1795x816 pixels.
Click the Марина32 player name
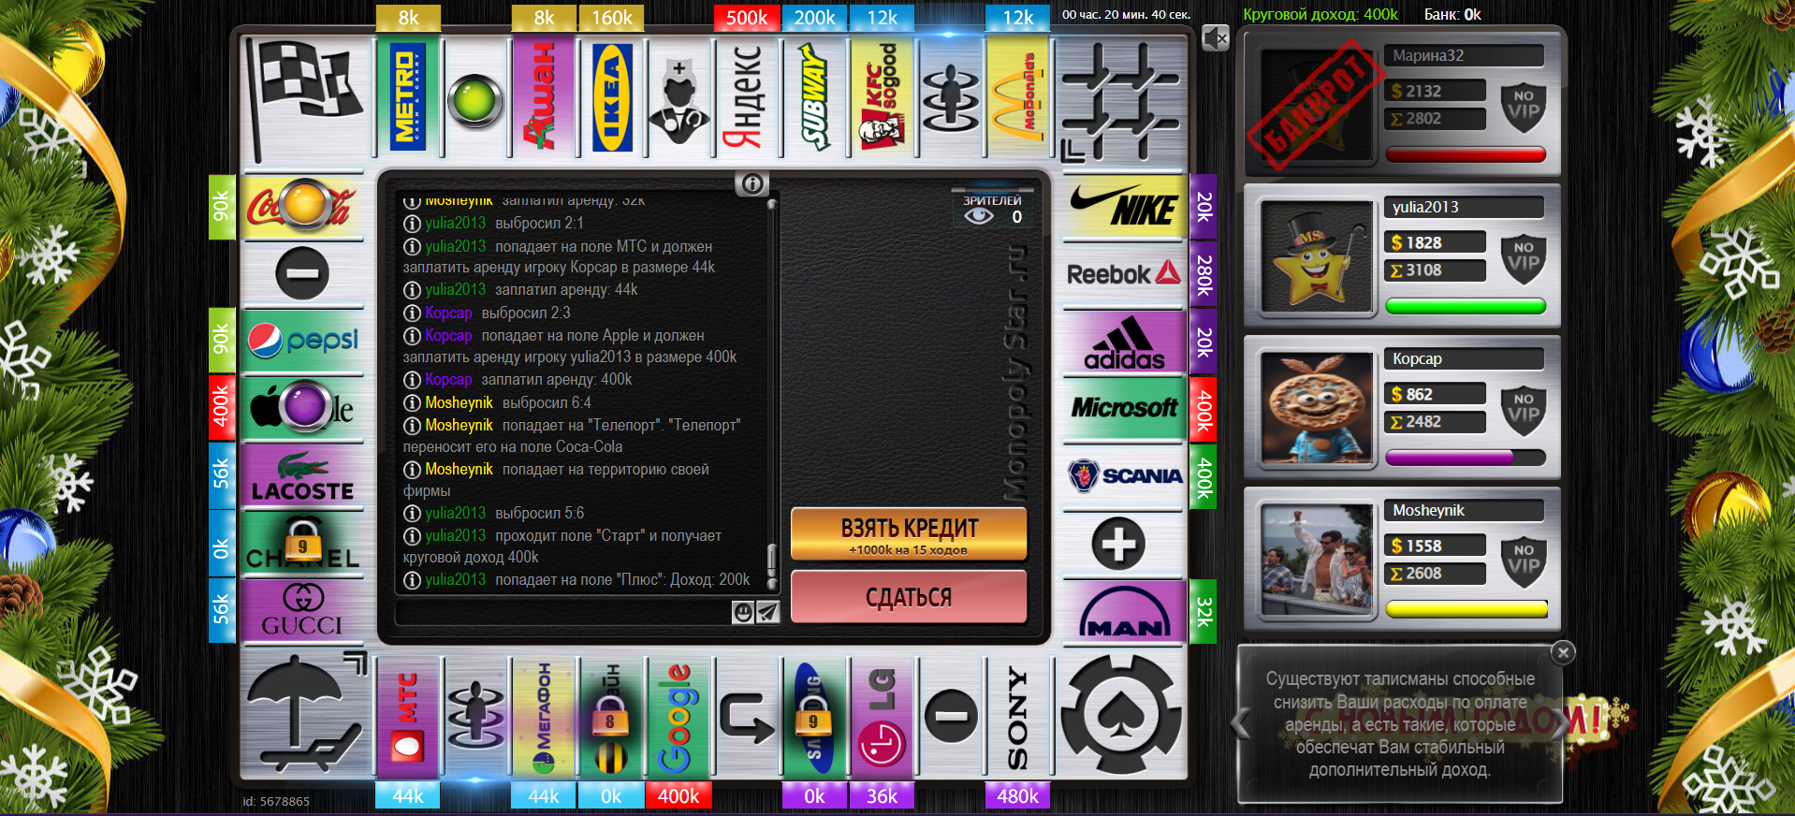(x=1428, y=55)
